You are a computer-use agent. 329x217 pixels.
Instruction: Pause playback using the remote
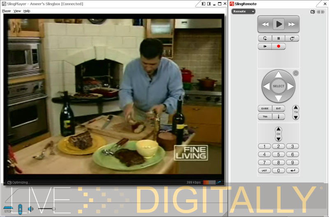point(278,38)
